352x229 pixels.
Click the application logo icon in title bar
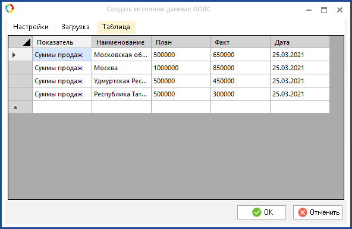(10, 8)
